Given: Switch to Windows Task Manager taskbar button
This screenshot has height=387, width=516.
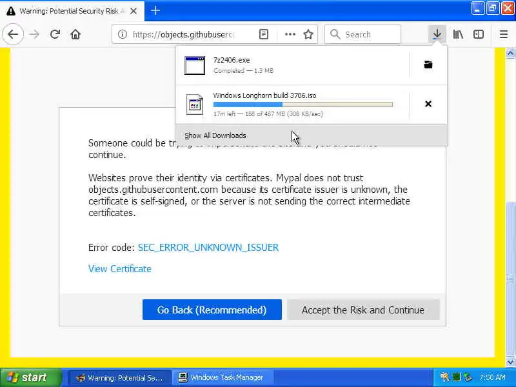Looking at the screenshot, I should point(223,377).
